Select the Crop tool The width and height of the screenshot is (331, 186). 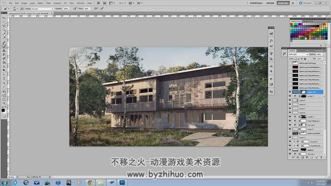pos(4,34)
